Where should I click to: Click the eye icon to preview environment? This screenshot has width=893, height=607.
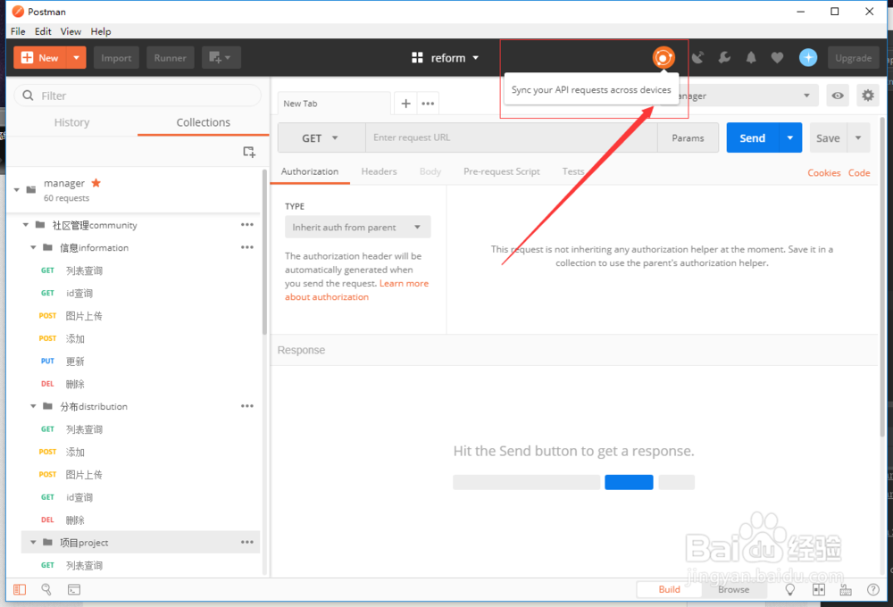click(x=837, y=95)
